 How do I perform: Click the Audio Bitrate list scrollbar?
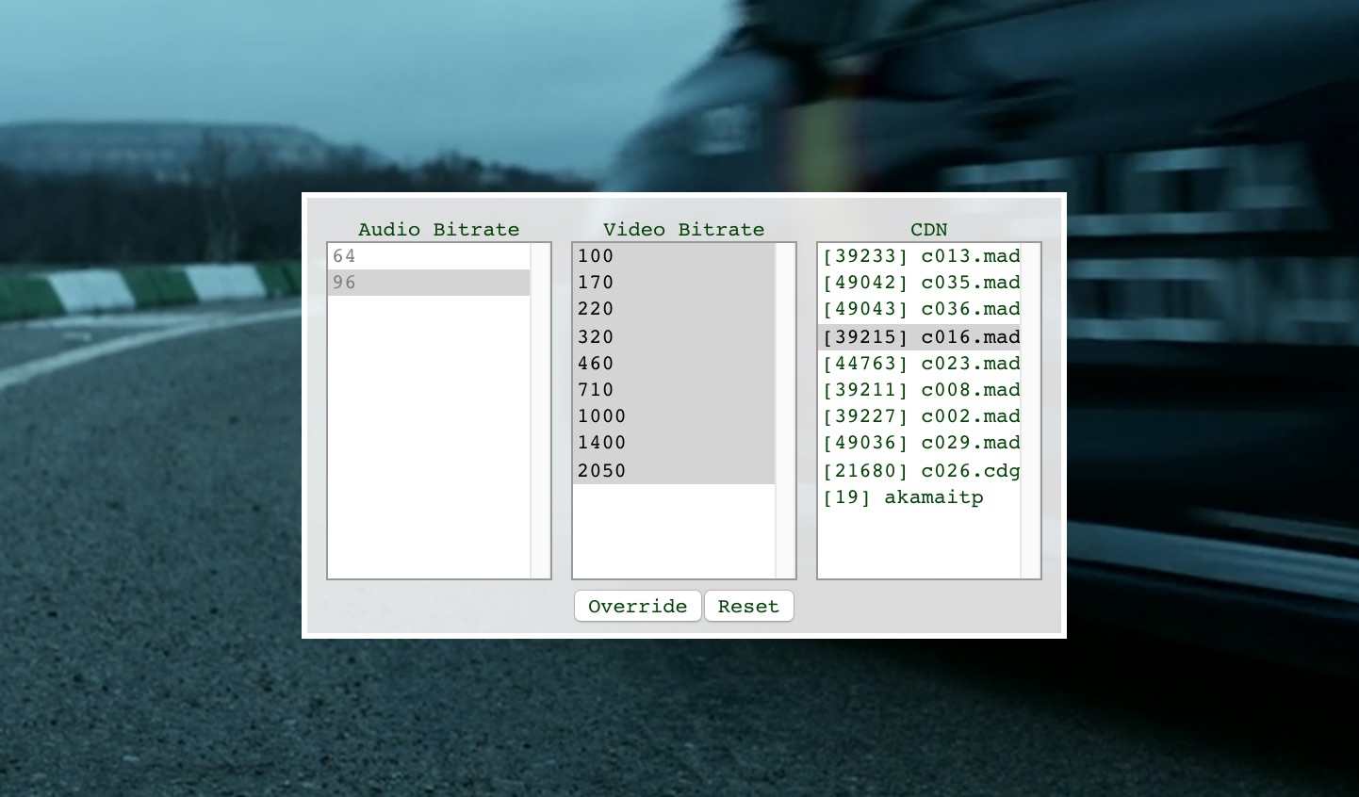(540, 411)
